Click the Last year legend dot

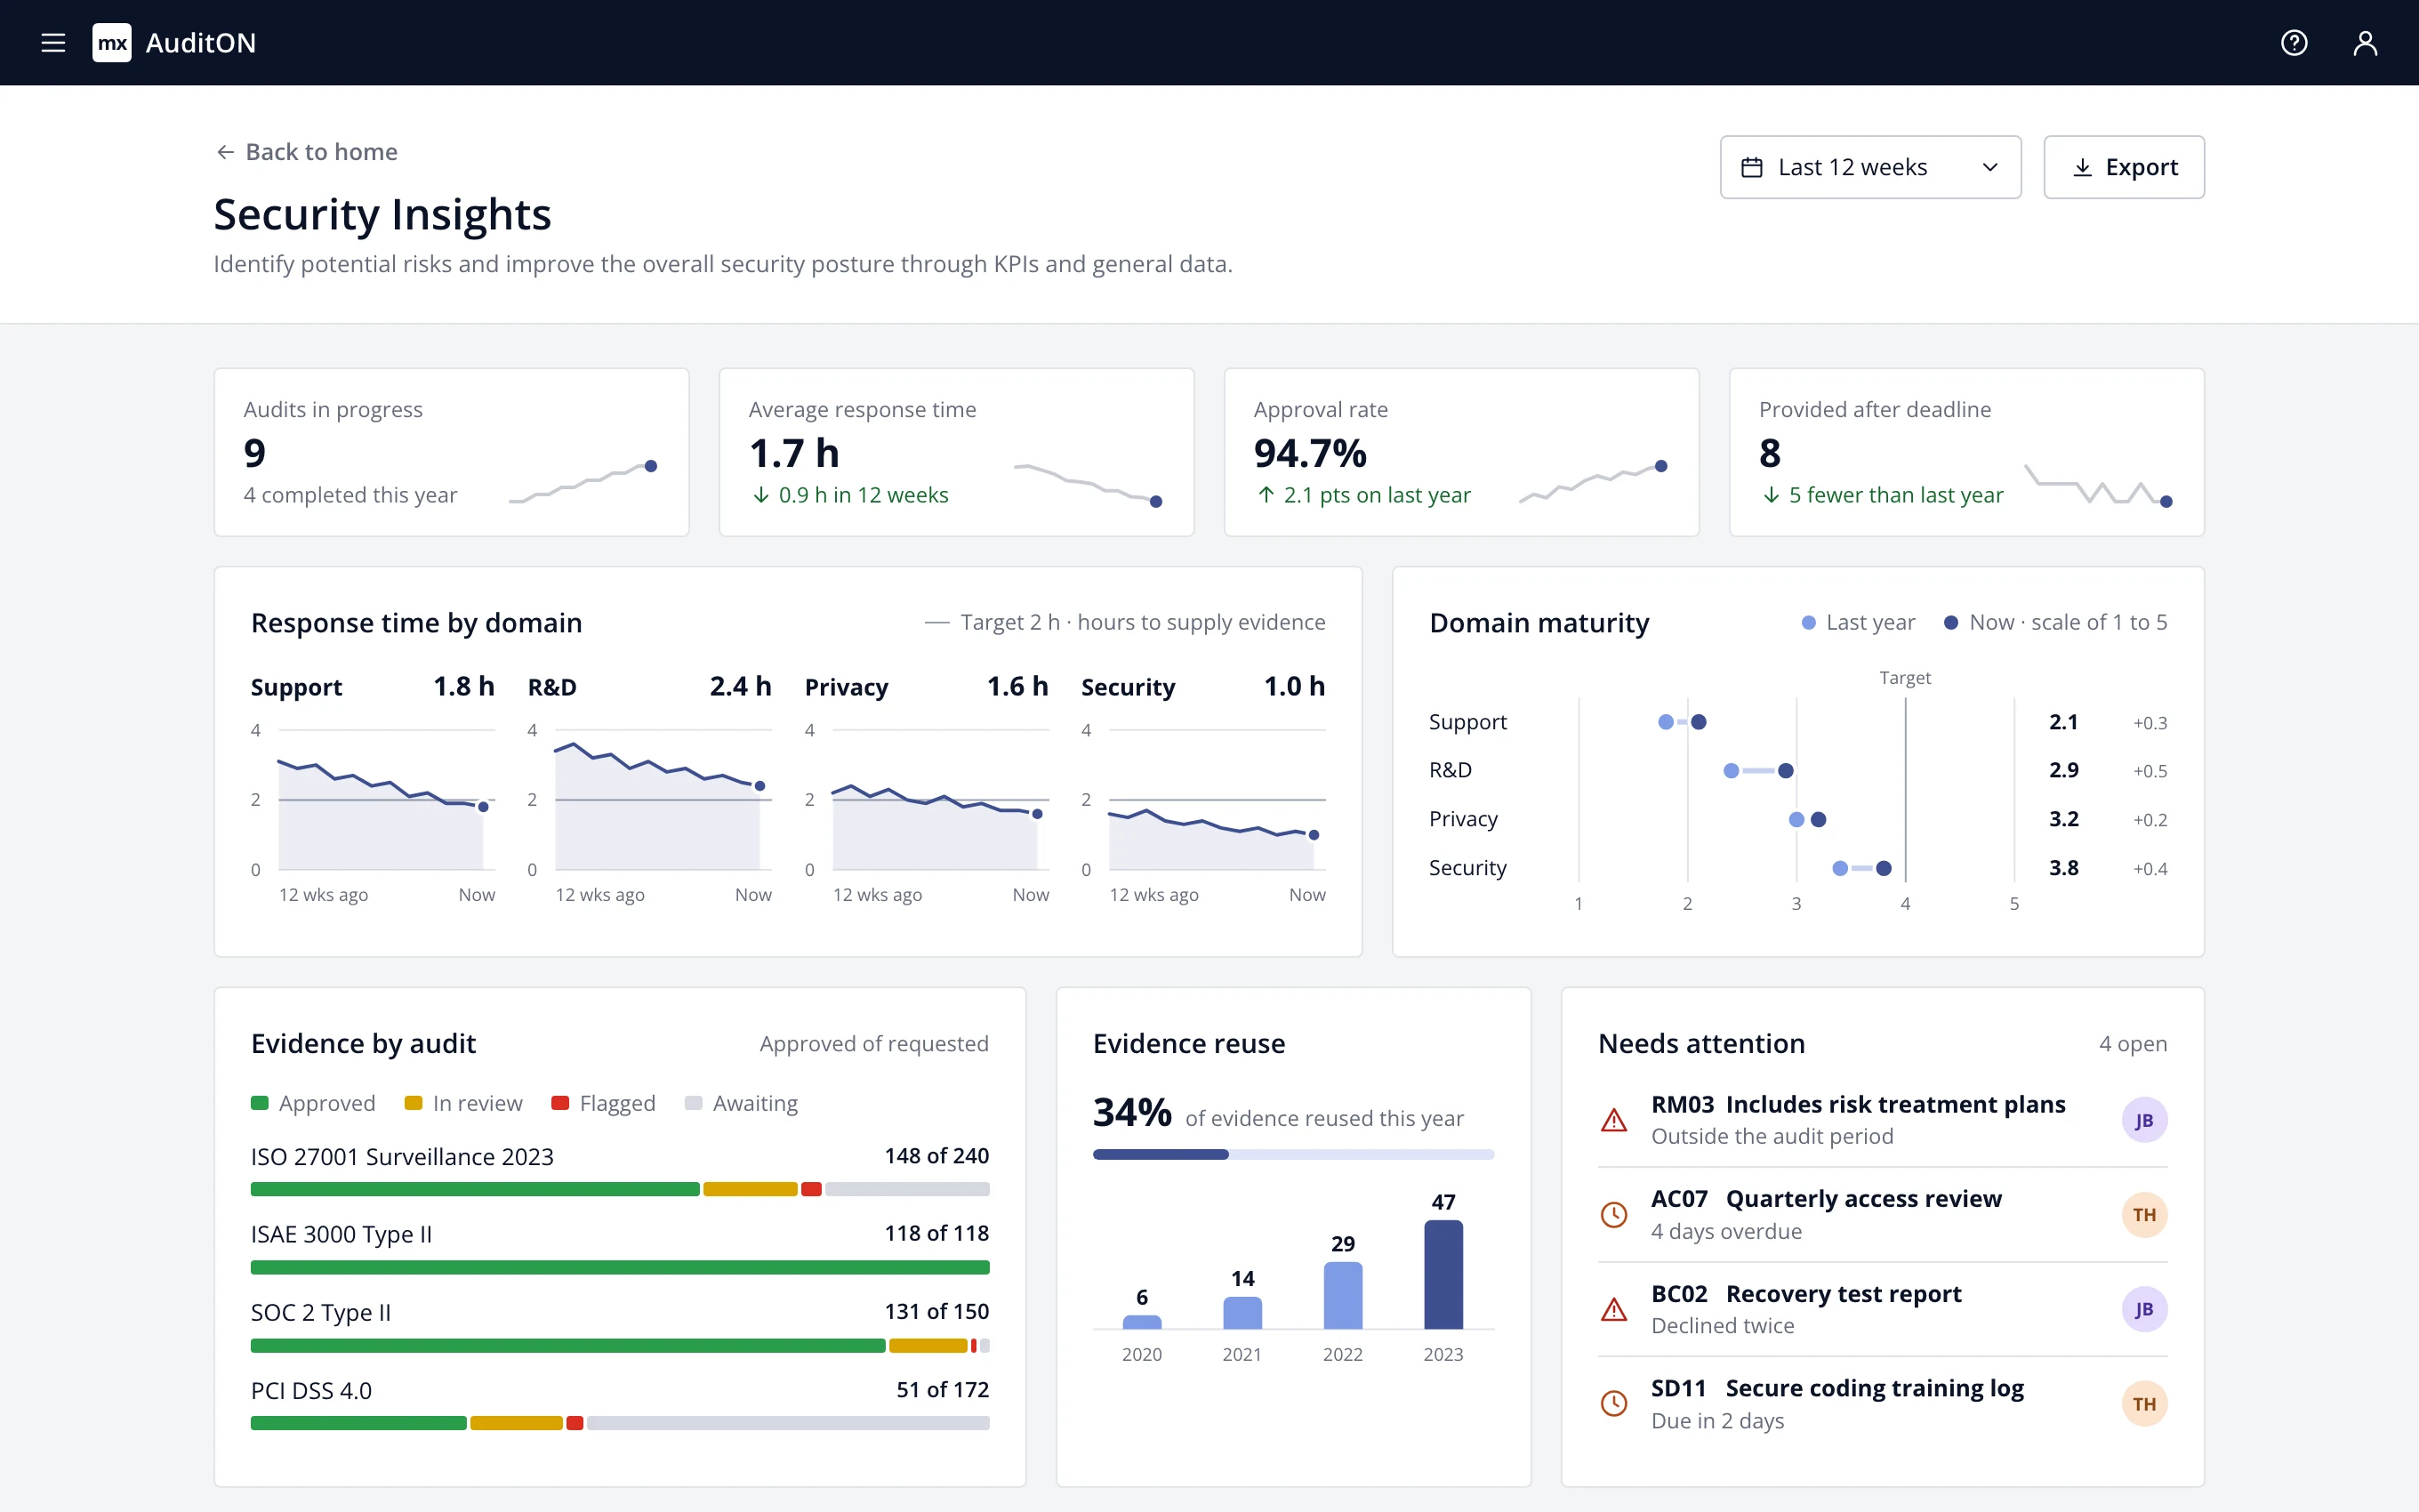[1808, 623]
